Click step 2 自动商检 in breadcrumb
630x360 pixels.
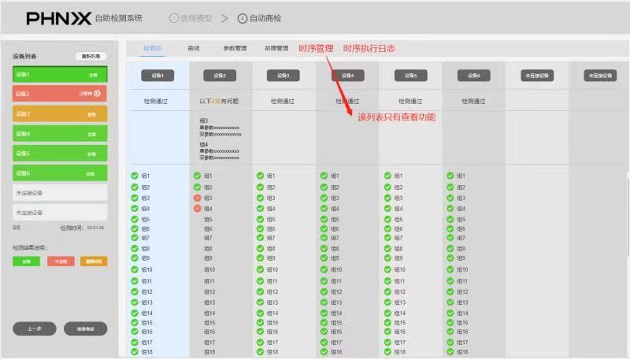(263, 18)
